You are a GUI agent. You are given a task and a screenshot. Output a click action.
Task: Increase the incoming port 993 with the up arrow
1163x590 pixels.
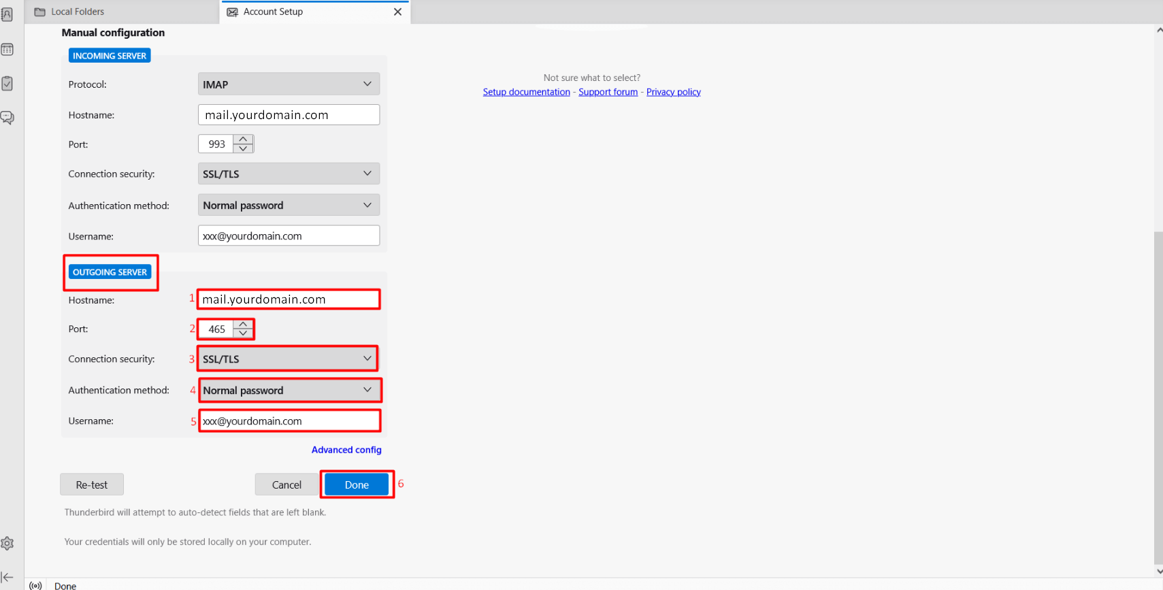(x=243, y=140)
